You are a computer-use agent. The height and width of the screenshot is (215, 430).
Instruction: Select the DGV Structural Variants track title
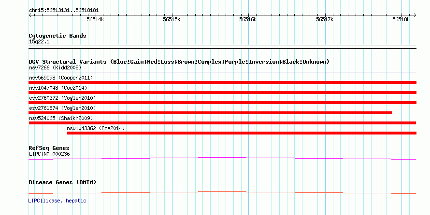pos(179,62)
